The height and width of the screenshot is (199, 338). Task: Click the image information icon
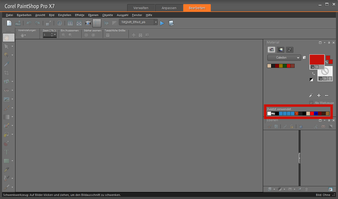pyautogui.click(x=59, y=23)
